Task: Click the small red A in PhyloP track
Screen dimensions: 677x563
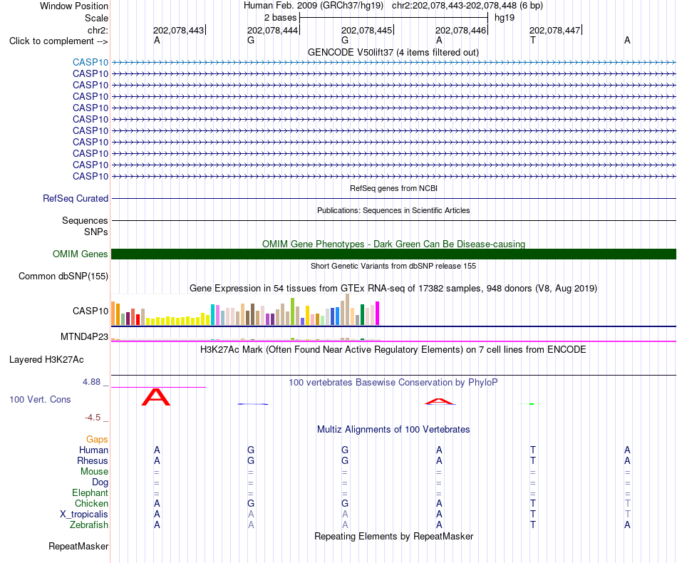Action: pos(439,401)
